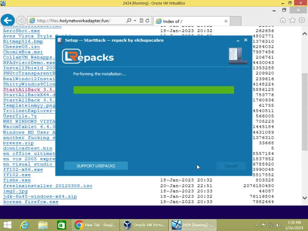Click the page scrollbar down arrow
308x231 pixels.
pyautogui.click(x=305, y=198)
